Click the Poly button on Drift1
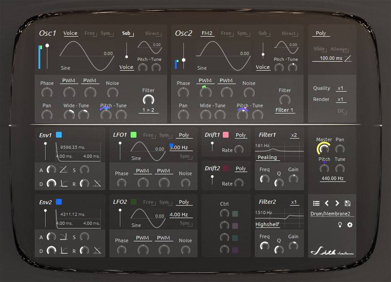This screenshot has height=282, width=391. 241,135
